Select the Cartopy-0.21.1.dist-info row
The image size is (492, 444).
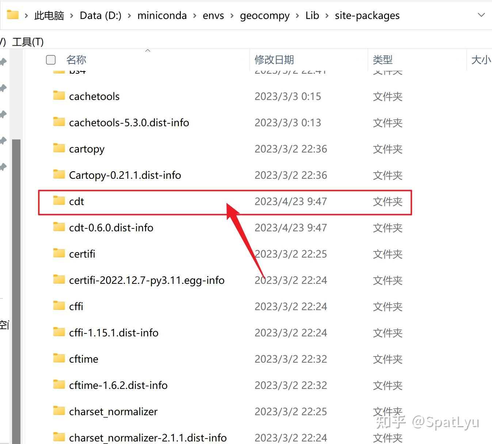124,175
